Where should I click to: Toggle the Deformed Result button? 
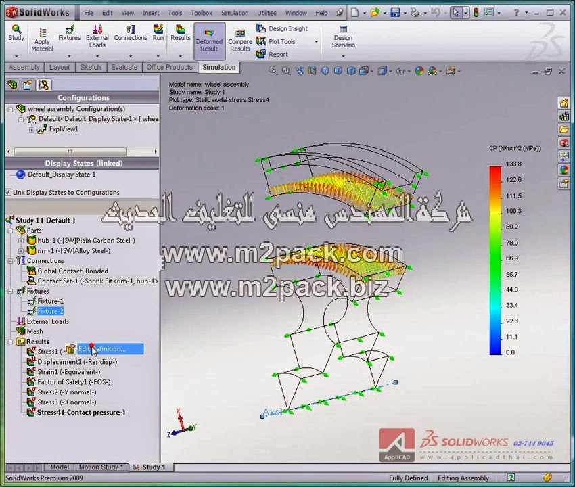point(210,41)
